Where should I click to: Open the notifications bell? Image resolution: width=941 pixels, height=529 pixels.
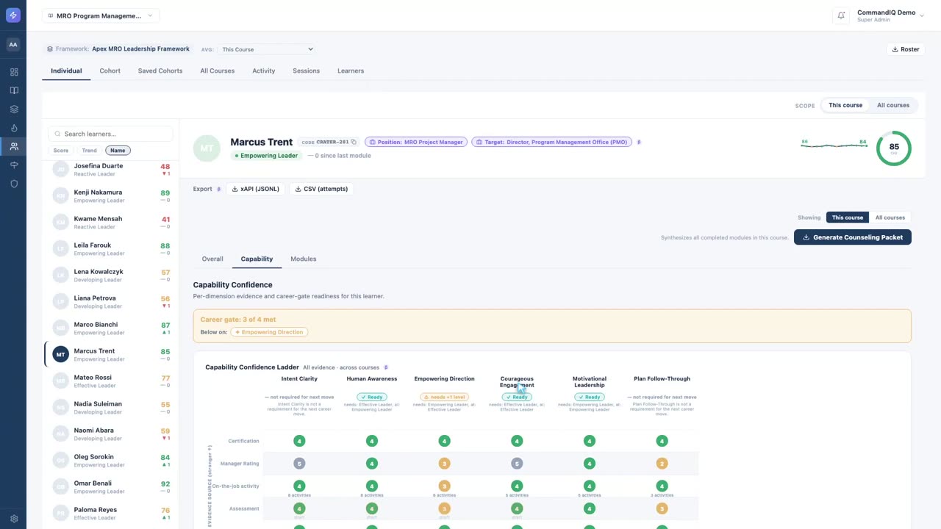pos(841,15)
